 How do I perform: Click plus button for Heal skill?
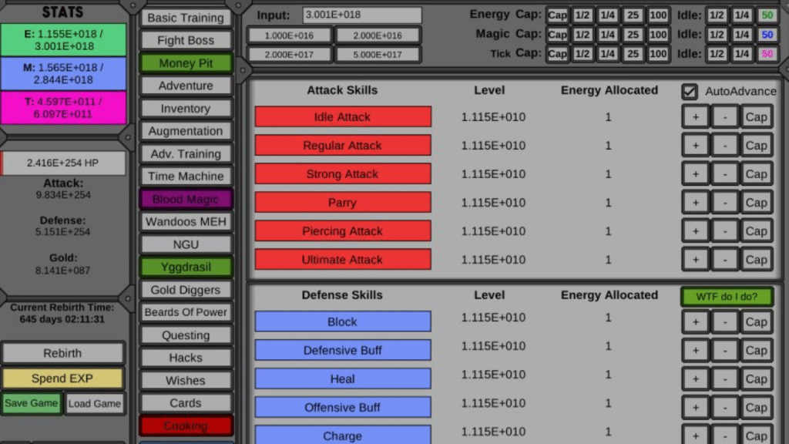coord(695,379)
